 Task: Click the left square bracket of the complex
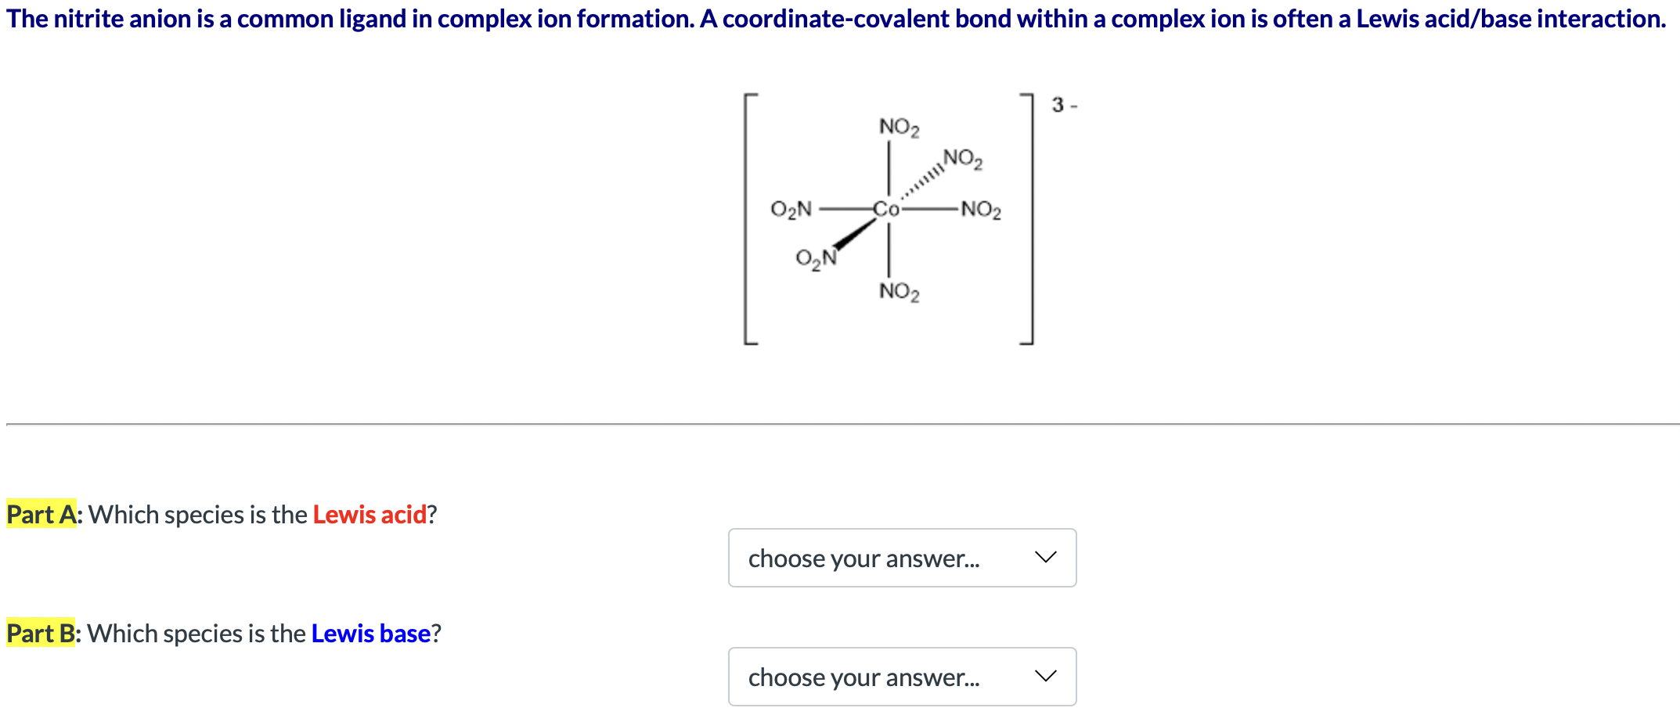[x=750, y=218]
